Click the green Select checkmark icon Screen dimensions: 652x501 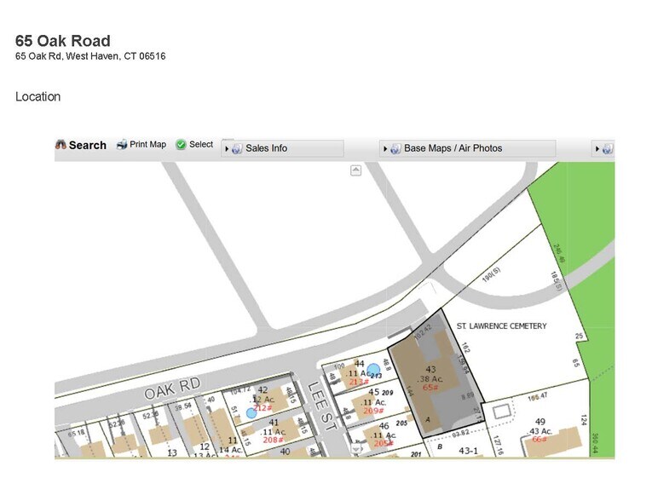tap(181, 145)
